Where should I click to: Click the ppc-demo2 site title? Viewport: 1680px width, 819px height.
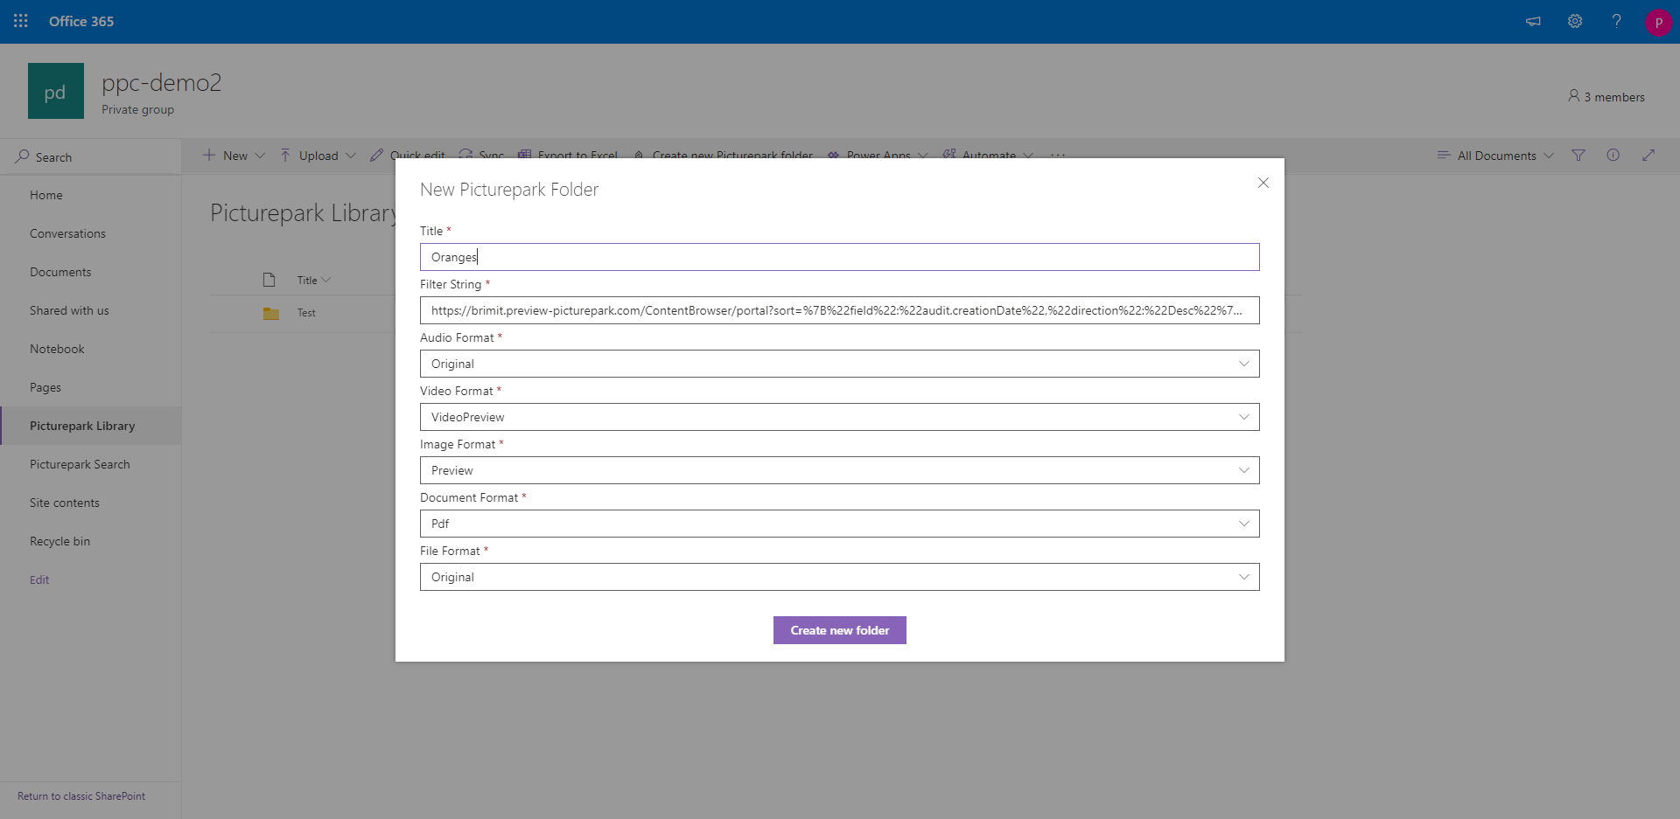(x=162, y=82)
